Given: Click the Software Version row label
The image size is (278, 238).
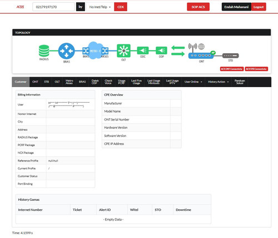Looking at the screenshot, I should point(115,136).
